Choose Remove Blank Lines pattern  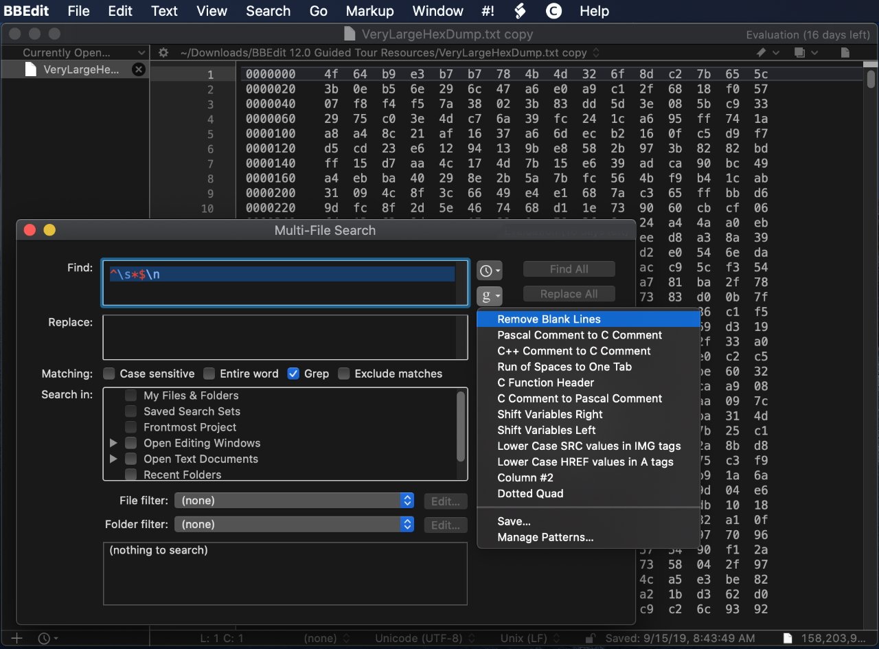click(589, 319)
